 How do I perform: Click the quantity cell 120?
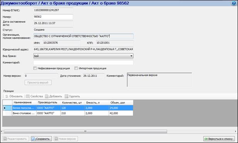(x=73, y=108)
